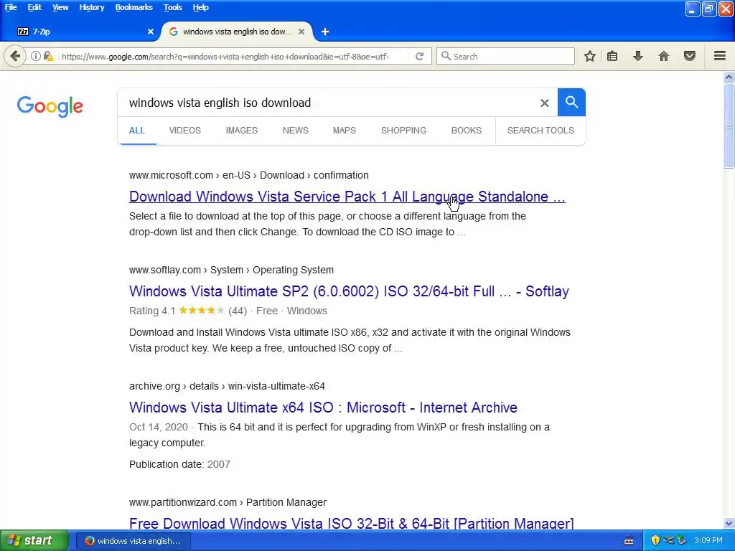Show bookmarks list icon in toolbar
Viewport: 735px width, 551px height.
pyautogui.click(x=612, y=56)
